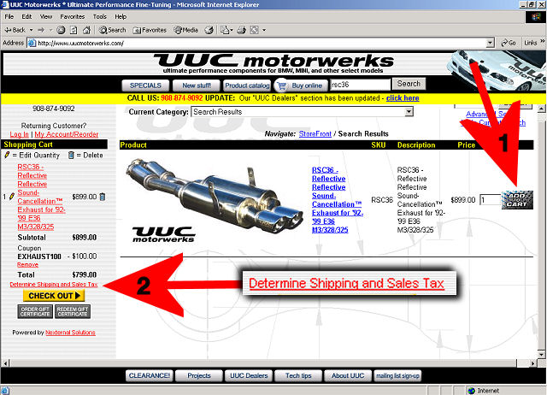This screenshot has height=395, width=547.
Task: Click the Edit toolbar icon next to Print
Action: [255, 30]
